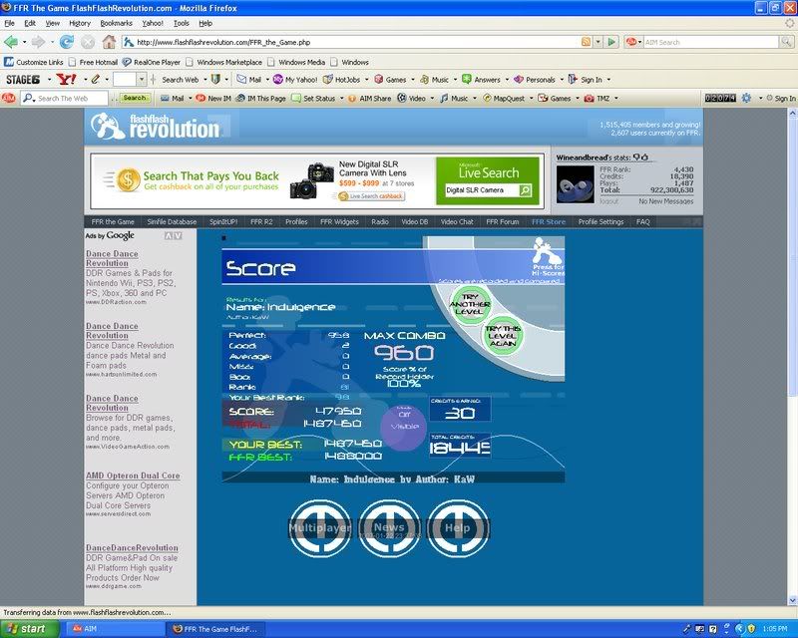Click the FlashFlash Revolution logo
The width and height of the screenshot is (798, 638).
tap(156, 126)
